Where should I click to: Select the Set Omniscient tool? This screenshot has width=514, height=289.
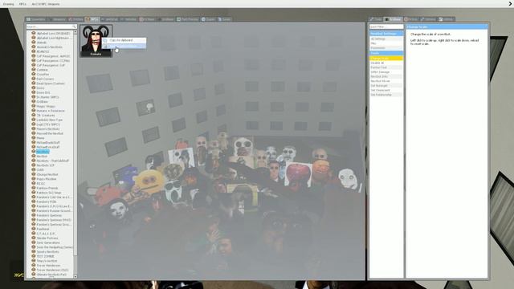pos(386,90)
